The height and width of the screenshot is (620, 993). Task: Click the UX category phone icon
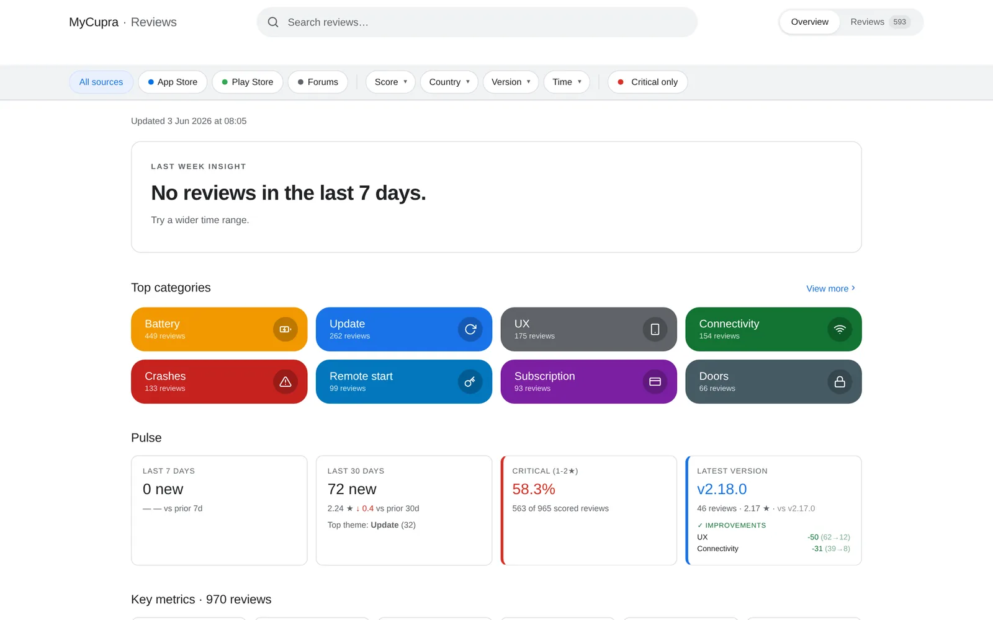point(655,329)
